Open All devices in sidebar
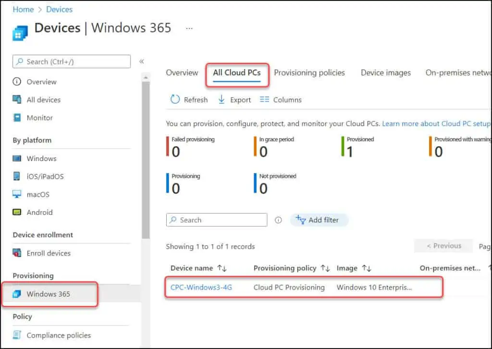The width and height of the screenshot is (492, 349). [x=44, y=100]
